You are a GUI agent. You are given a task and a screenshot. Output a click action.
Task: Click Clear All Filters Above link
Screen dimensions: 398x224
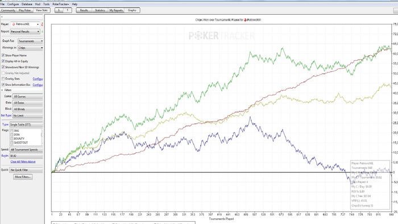coord(23,161)
